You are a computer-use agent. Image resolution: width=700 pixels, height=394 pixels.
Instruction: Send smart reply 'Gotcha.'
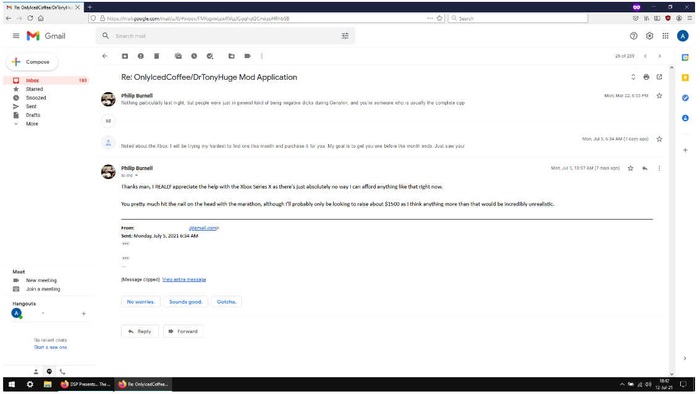coord(226,302)
